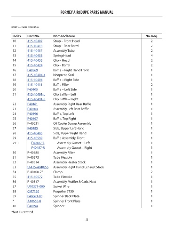The height and width of the screenshot is (226, 174).
Task: Click the F-40573 part number text
Action: click(x=33, y=157)
